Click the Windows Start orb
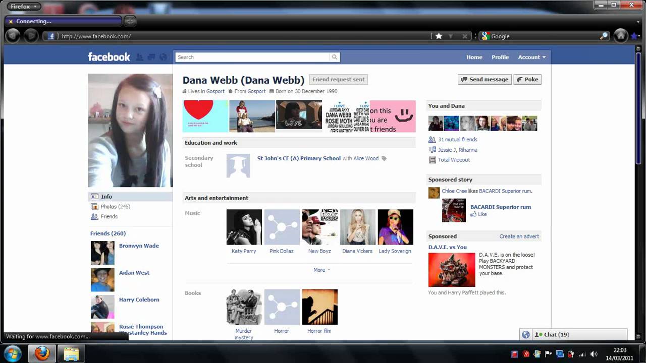The width and height of the screenshot is (646, 363). pyautogui.click(x=12, y=353)
